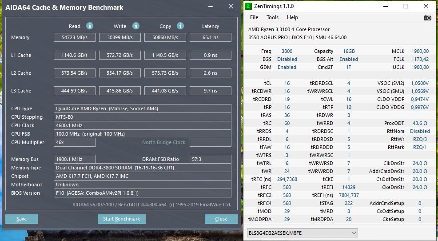The height and width of the screenshot is (241, 438).
Task: Click AMD Ryzen 3 3100 4-Core Processor text
Action: click(289, 29)
